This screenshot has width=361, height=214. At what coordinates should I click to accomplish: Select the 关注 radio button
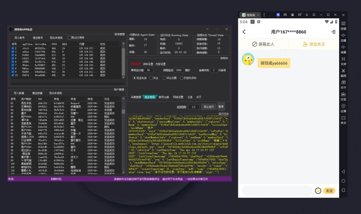point(151,78)
